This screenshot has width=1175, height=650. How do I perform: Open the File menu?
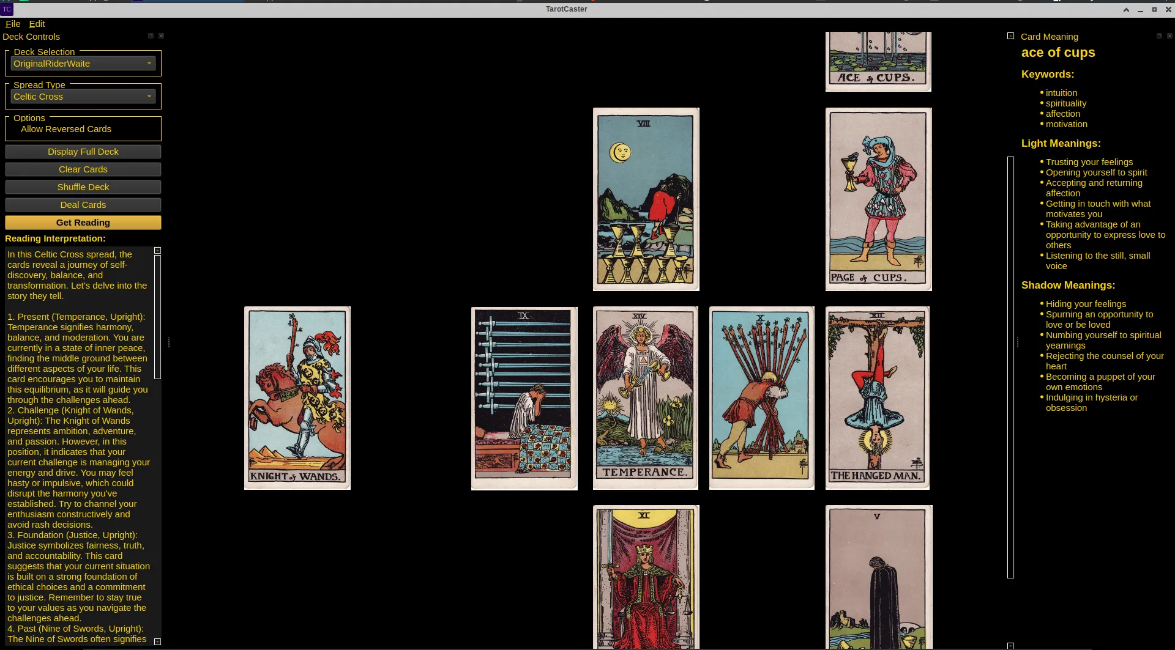click(x=13, y=24)
